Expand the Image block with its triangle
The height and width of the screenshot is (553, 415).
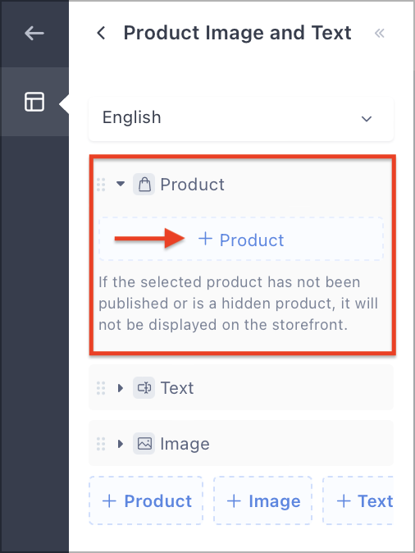click(x=121, y=444)
